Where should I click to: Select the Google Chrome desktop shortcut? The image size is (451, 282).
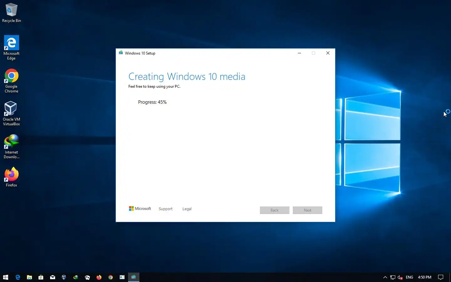[12, 81]
